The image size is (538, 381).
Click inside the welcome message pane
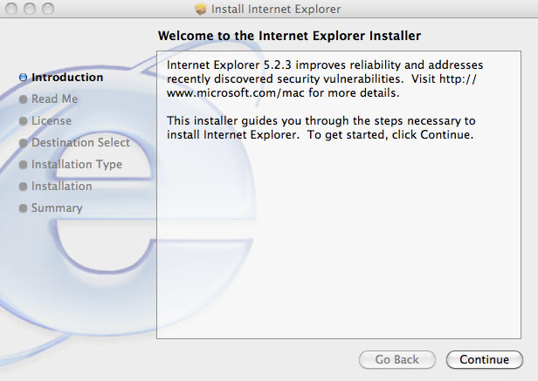click(338, 244)
